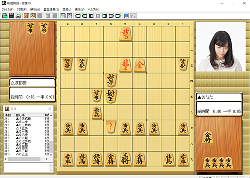The image size is (250, 178).
Task: Click the red tokin on square 6七
Action: click(x=111, y=127)
